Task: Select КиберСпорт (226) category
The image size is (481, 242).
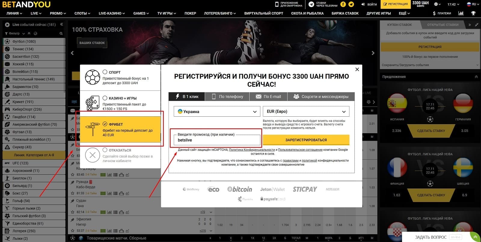Action: click(x=34, y=109)
